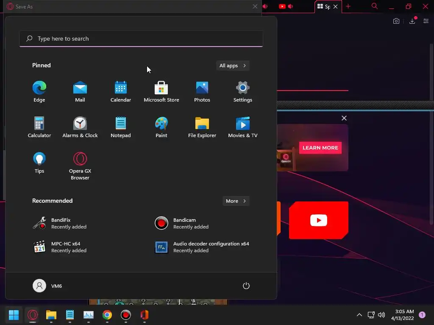
Task: Launch the Calendar app
Action: (x=121, y=92)
